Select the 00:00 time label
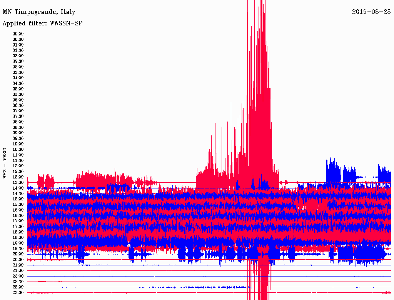This screenshot has width=394, height=300. click(18, 34)
